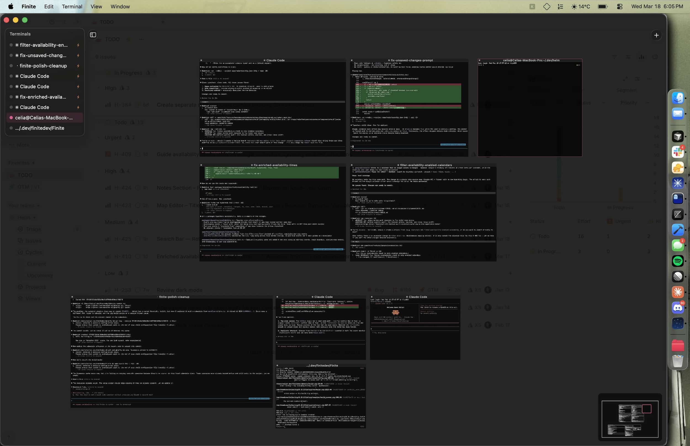Screen dimensions: 690x446
Task: Toggle the sidebar panel icon
Action: coord(93,35)
